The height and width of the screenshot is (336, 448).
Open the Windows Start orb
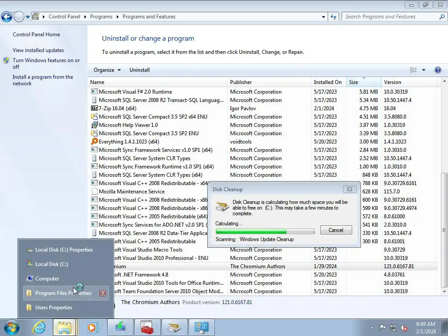tap(11, 327)
